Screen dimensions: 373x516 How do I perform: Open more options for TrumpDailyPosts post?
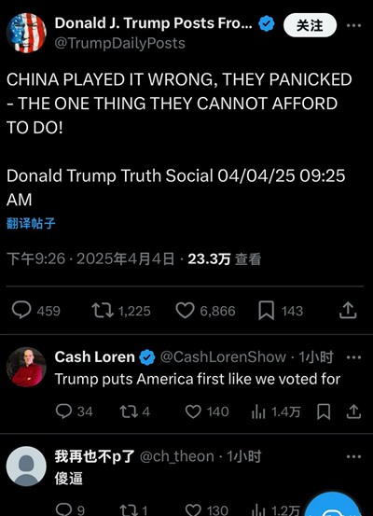point(354,25)
